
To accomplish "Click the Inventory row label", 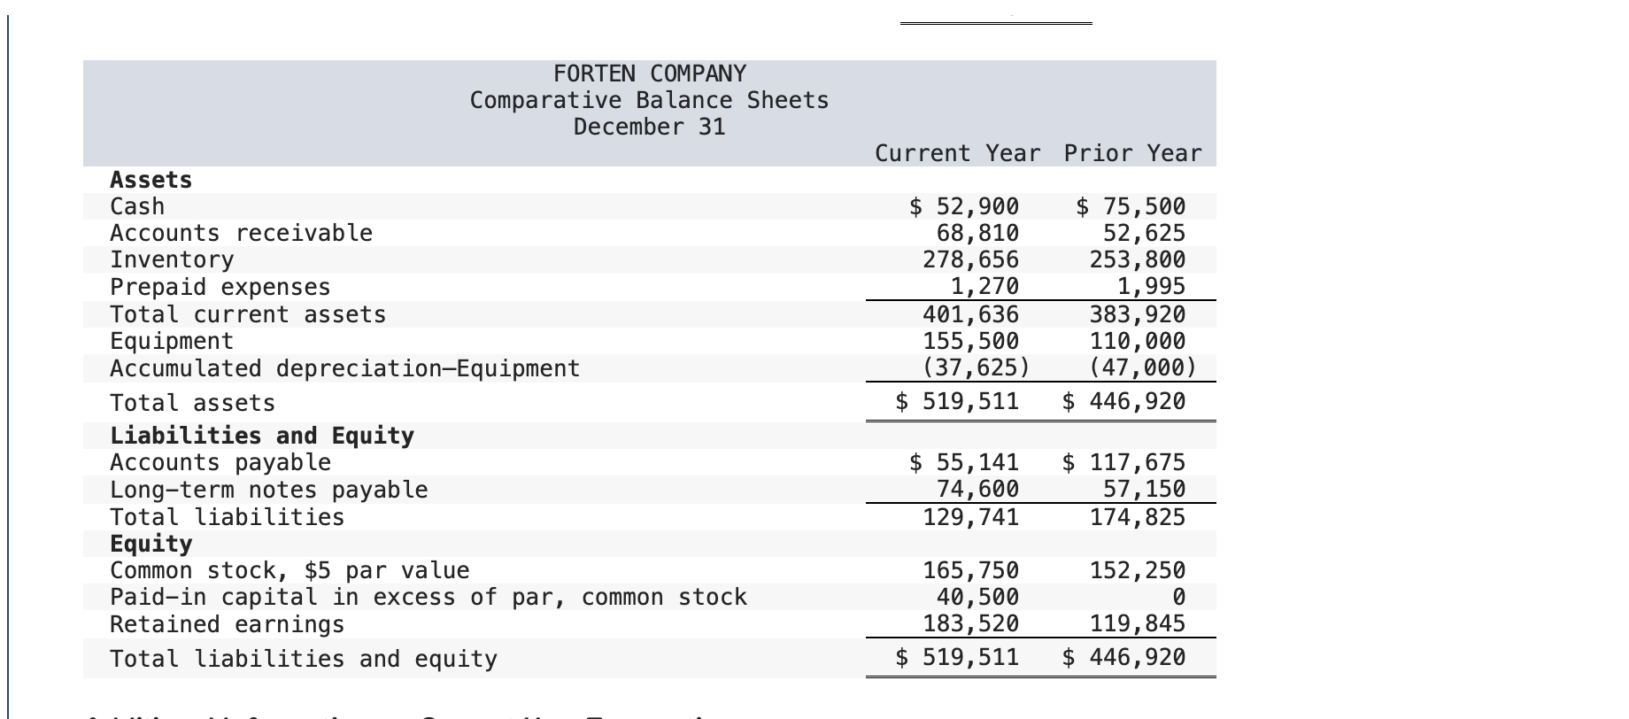I will pyautogui.click(x=173, y=259).
